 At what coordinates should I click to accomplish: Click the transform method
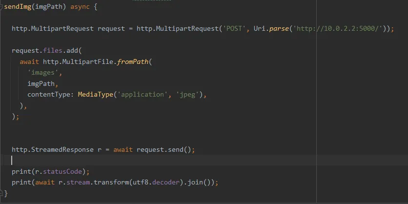[111, 183]
